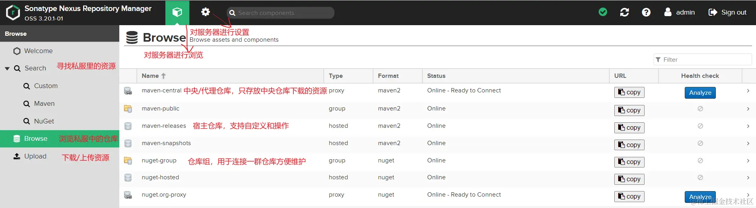
Task: Copy URL of maven-public
Action: [x=629, y=110]
